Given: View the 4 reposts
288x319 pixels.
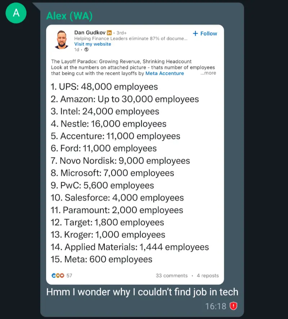Looking at the screenshot, I should [208, 276].
